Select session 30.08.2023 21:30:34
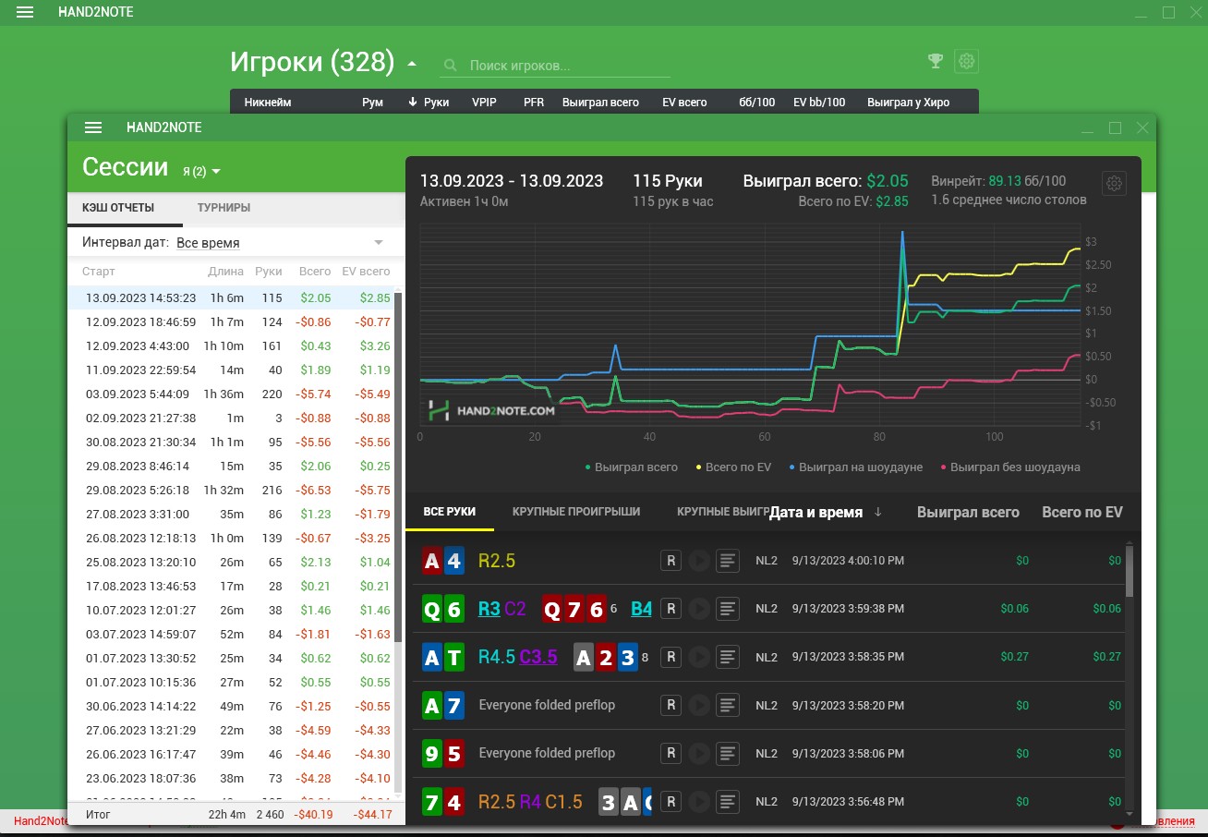1208x837 pixels. pyautogui.click(x=230, y=443)
